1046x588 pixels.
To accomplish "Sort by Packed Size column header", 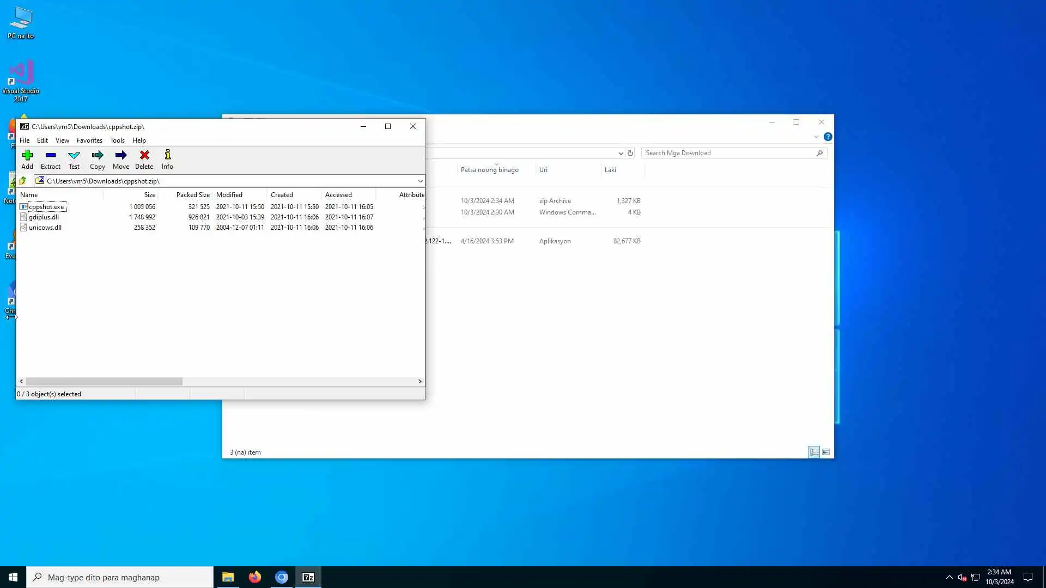I will tap(192, 195).
